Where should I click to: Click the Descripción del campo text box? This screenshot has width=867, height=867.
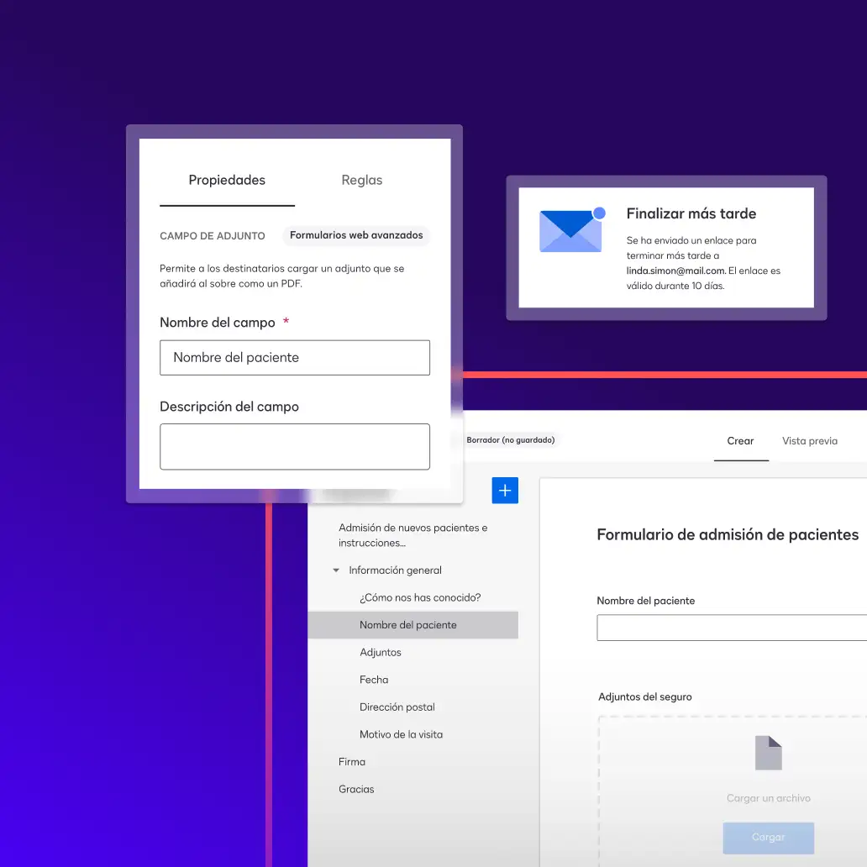[294, 446]
